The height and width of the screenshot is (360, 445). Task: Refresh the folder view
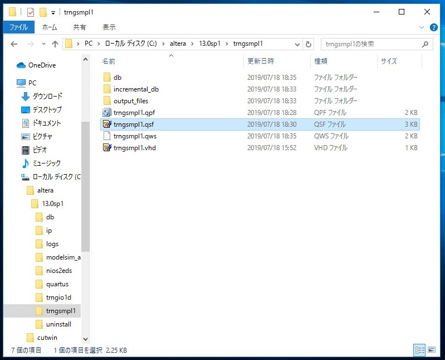[309, 44]
